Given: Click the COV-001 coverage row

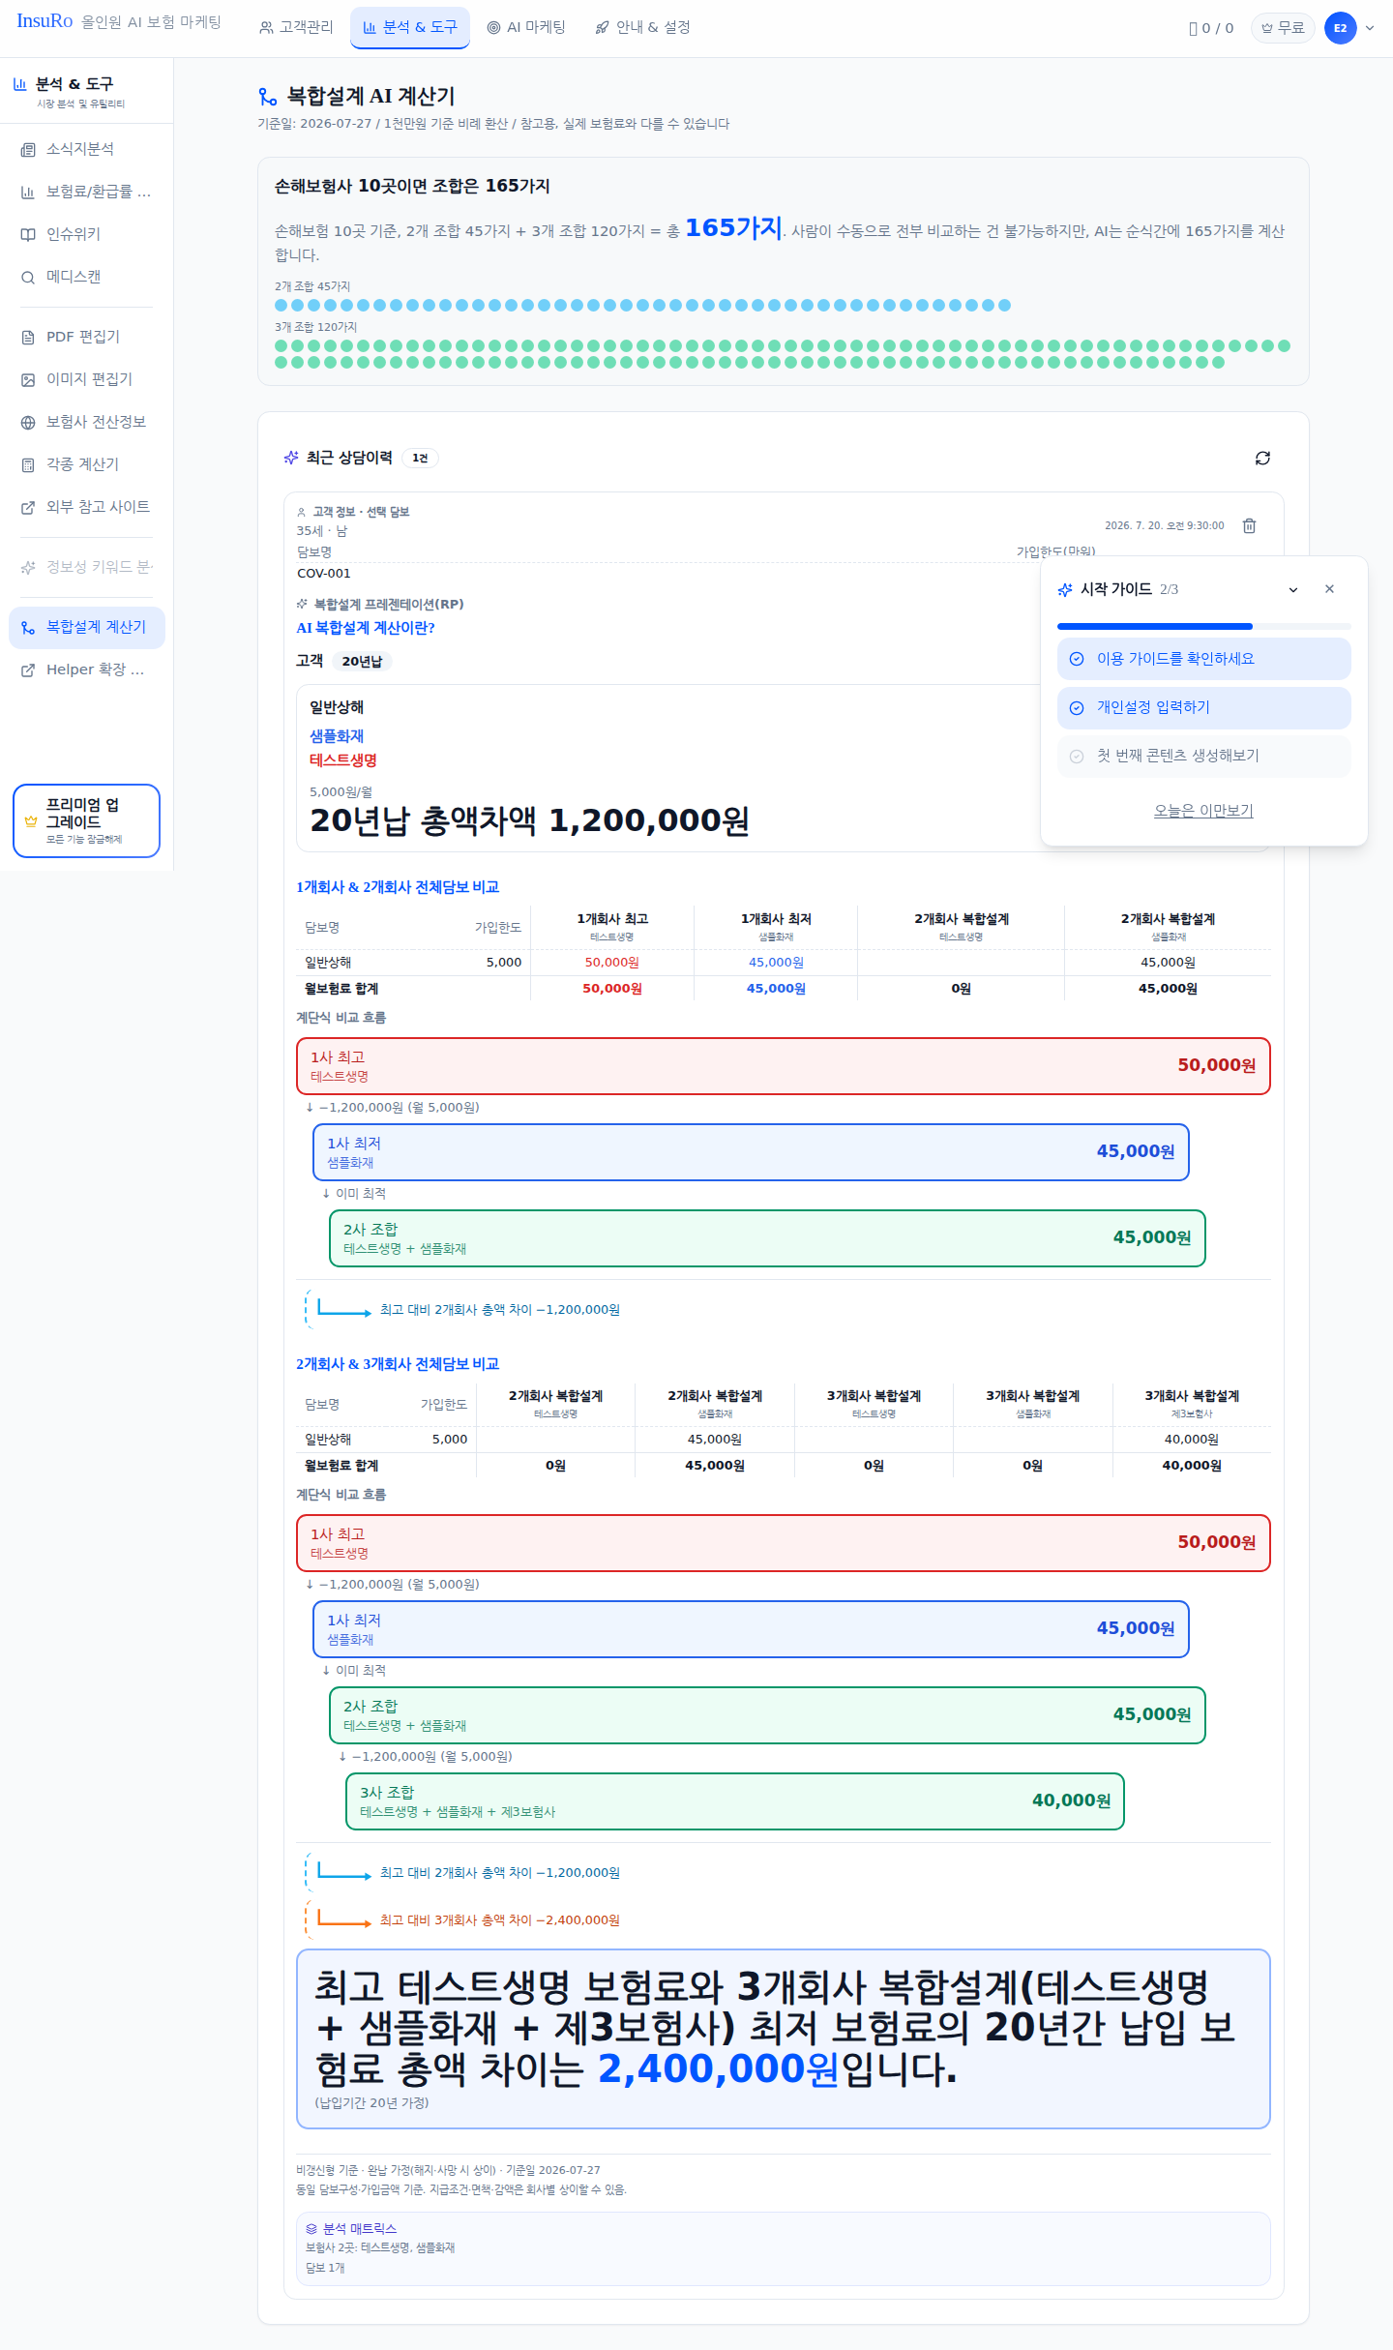Looking at the screenshot, I should pos(696,573).
